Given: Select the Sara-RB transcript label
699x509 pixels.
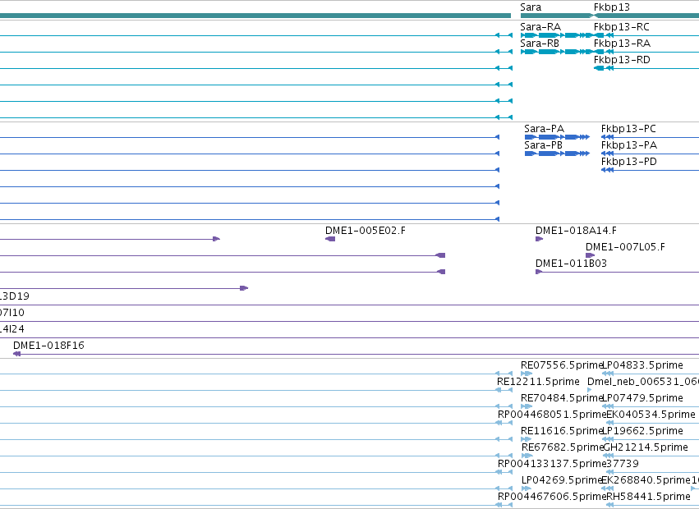Looking at the screenshot, I should point(540,44).
